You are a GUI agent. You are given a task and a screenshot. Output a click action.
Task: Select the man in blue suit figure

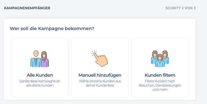(36, 59)
